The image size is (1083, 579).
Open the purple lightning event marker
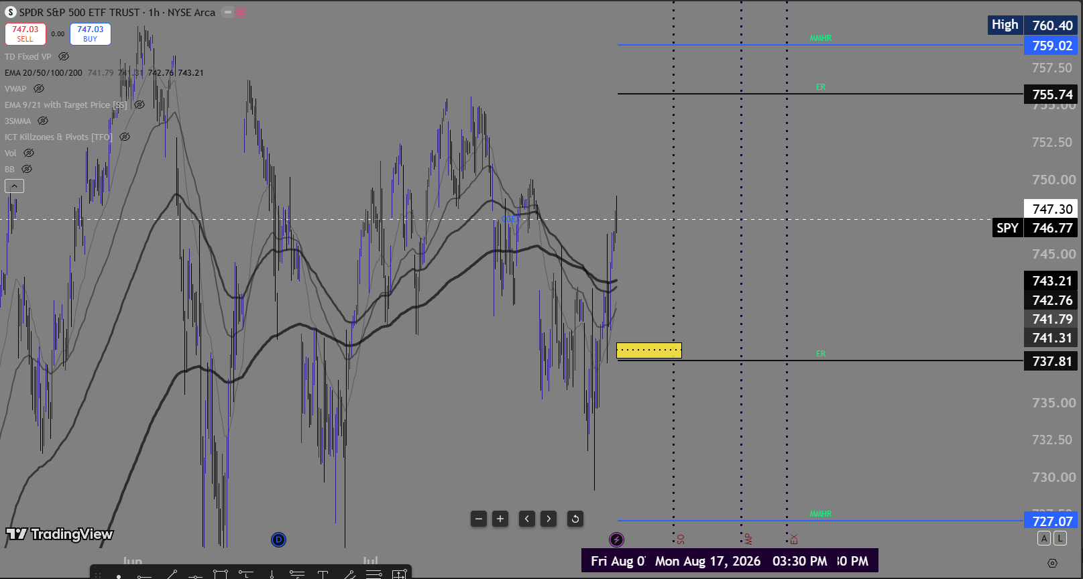click(616, 539)
